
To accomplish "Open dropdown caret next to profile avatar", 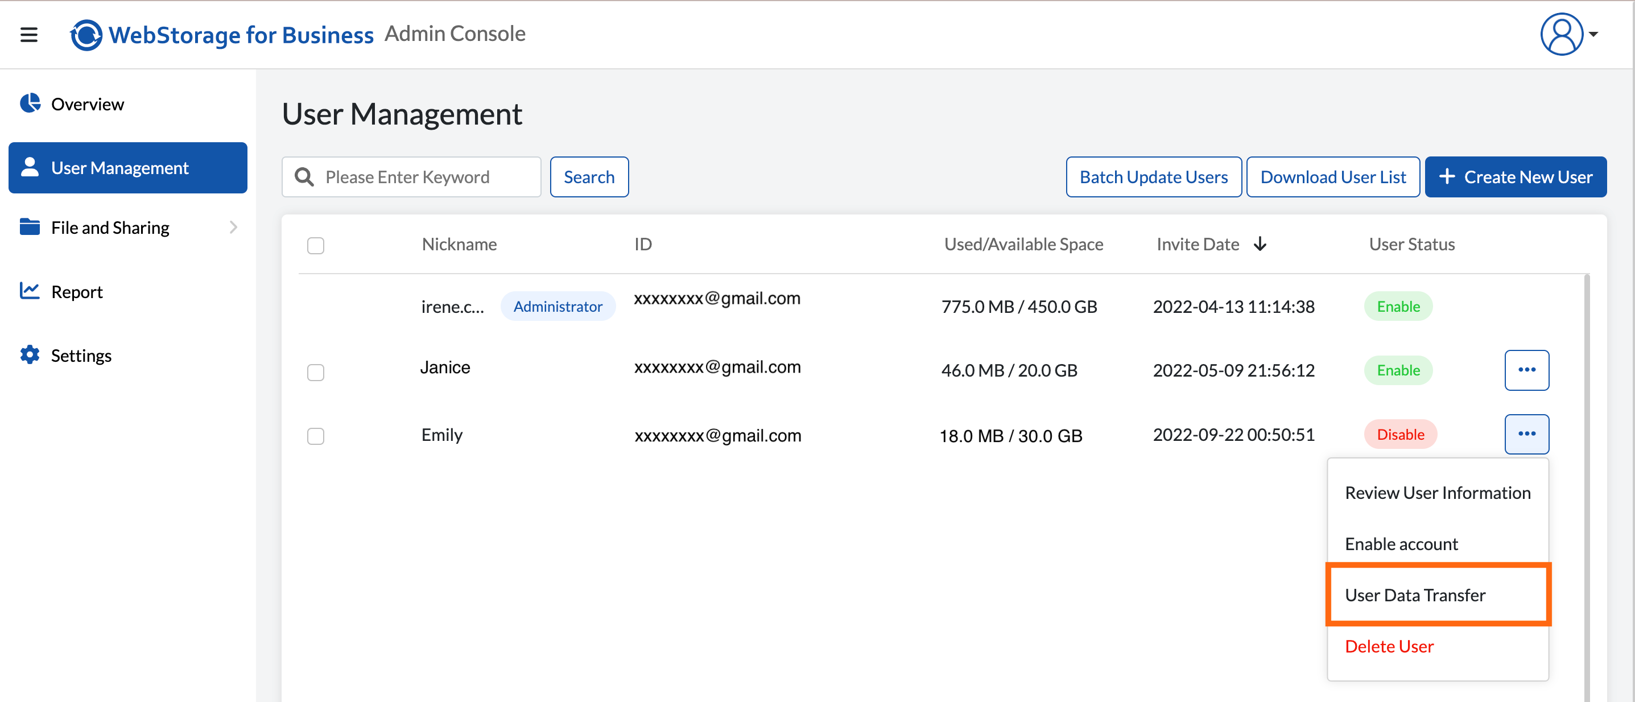I will (1593, 34).
